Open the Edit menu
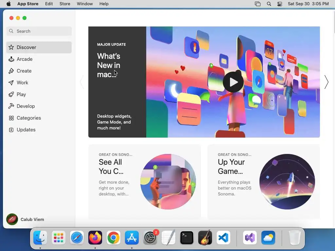Image resolution: width=335 pixels, height=251 pixels. click(49, 4)
